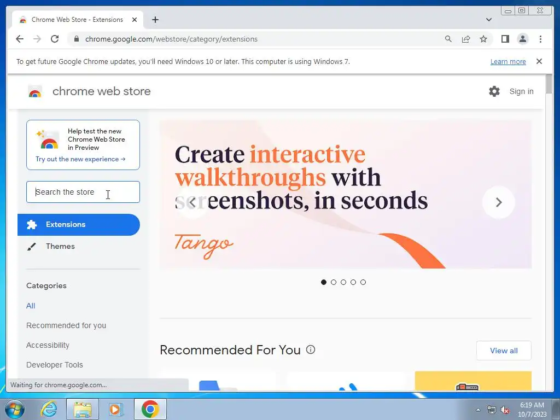The height and width of the screenshot is (420, 560).
Task: Open the Learn more link
Action: coord(508,61)
